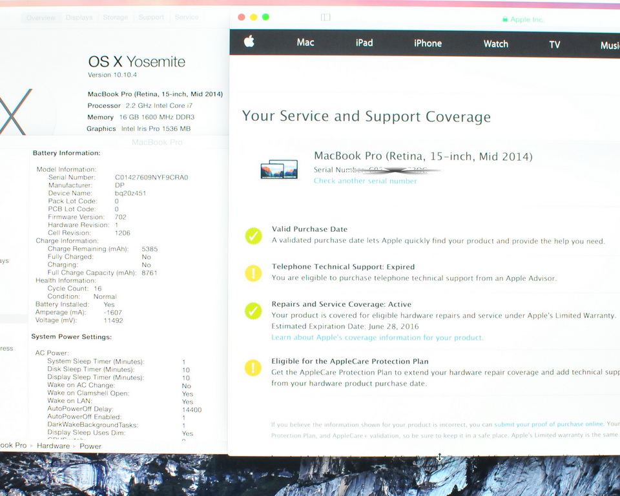Open the iPad section in Apple navigation
The height and width of the screenshot is (496, 620).
coord(364,43)
